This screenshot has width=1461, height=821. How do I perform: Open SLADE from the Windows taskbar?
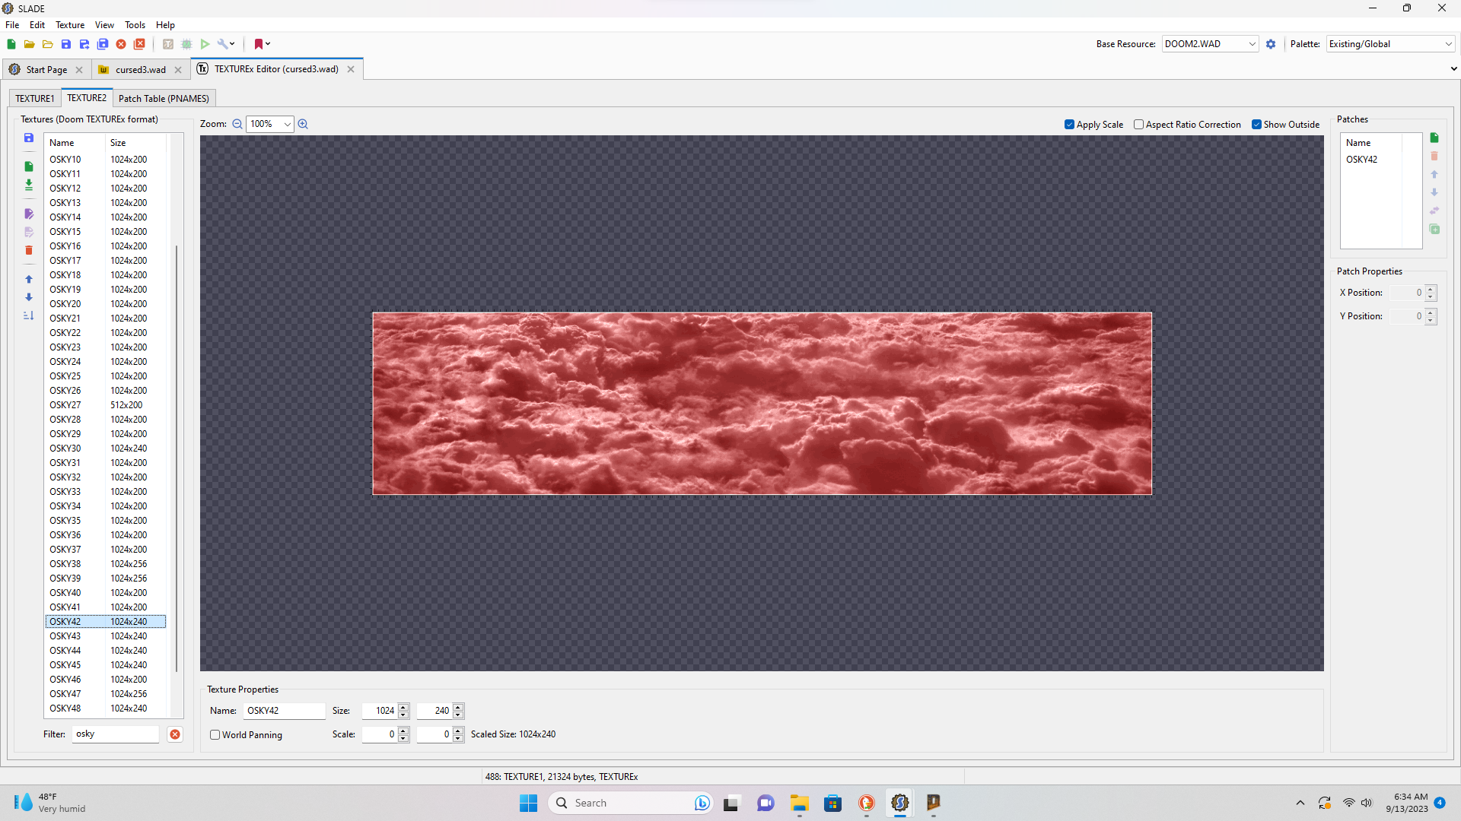tap(900, 803)
